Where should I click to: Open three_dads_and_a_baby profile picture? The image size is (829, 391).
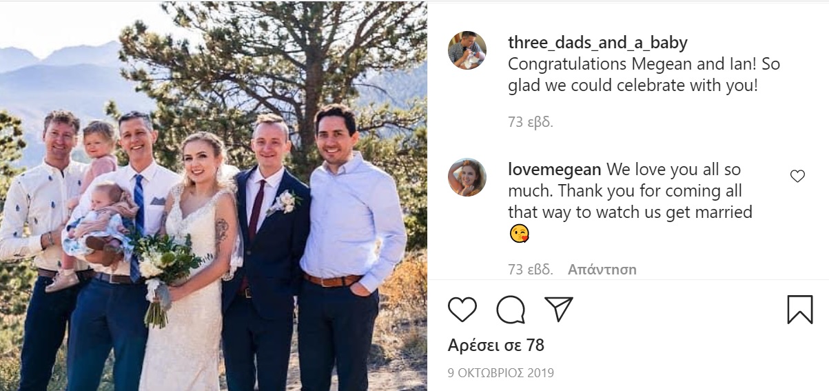(x=467, y=50)
